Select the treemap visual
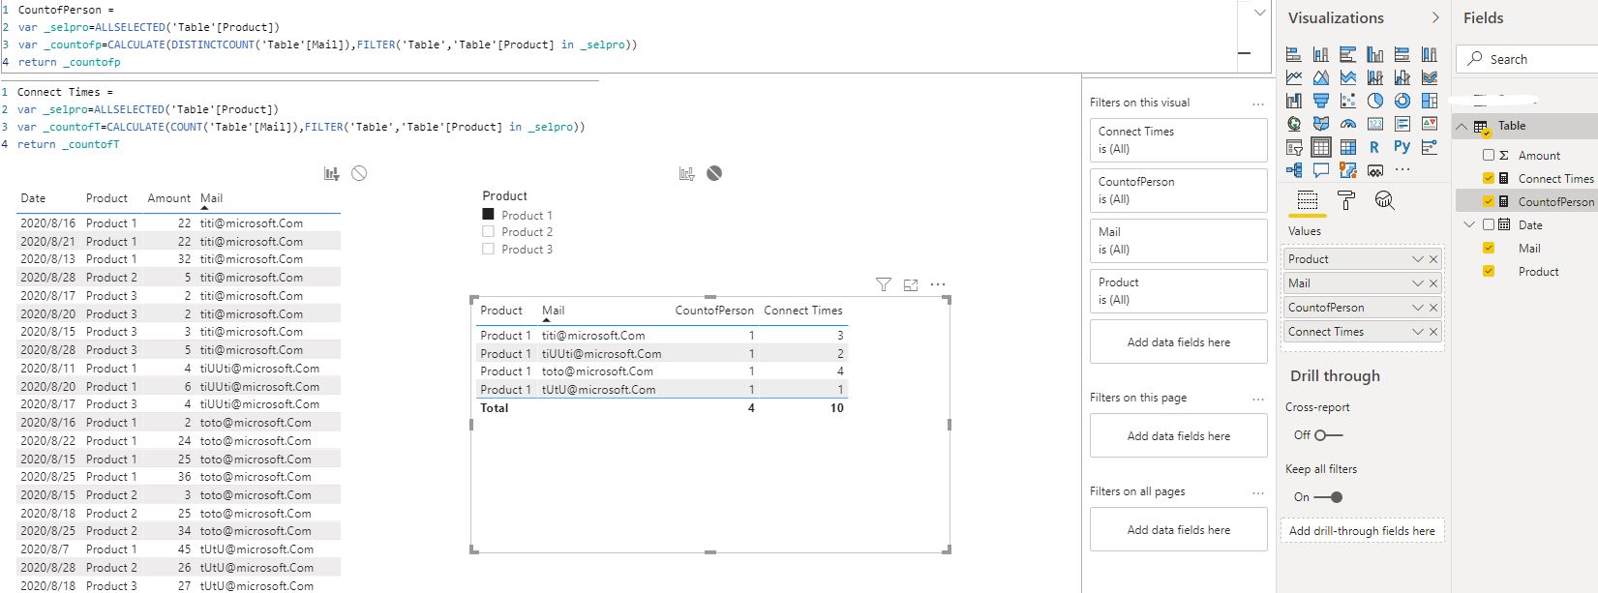Screen dimensions: 1598x593 [x=1429, y=100]
